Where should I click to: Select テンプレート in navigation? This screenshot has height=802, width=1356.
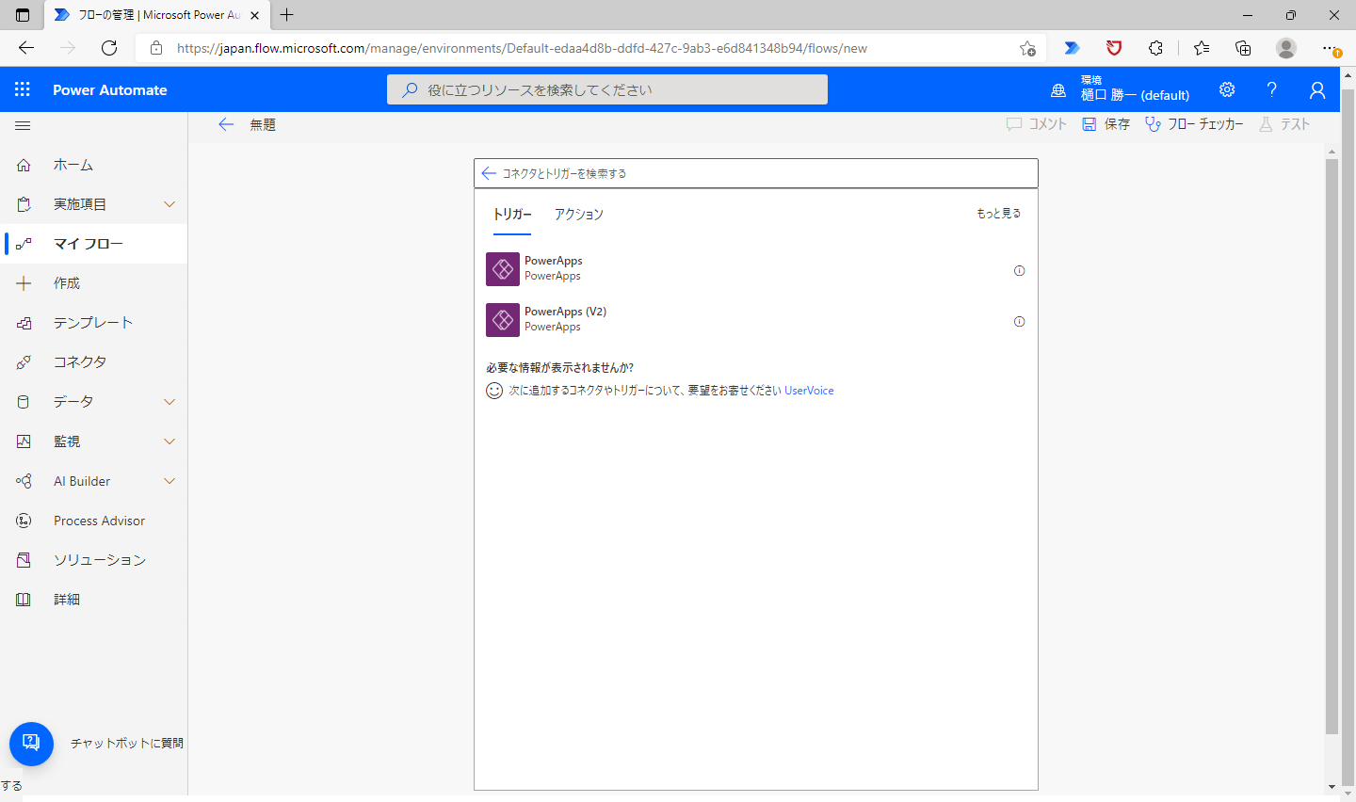pos(94,323)
